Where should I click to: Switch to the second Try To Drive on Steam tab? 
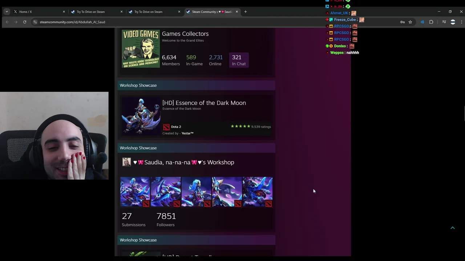[x=154, y=12]
